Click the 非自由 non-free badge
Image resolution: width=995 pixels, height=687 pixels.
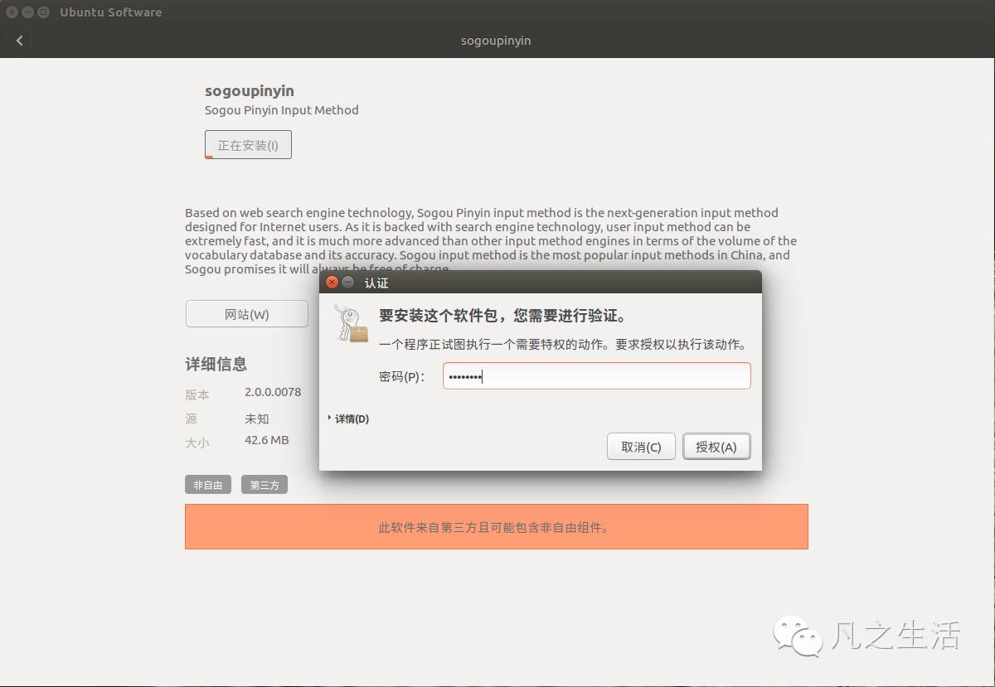pos(207,485)
